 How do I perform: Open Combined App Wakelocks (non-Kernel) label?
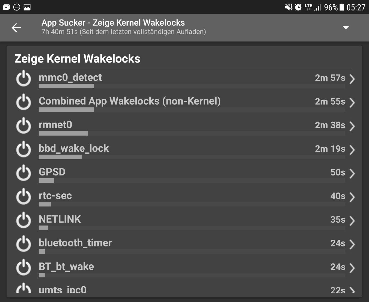pos(130,101)
